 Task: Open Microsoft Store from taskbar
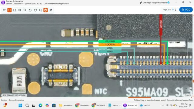click(x=54, y=105)
